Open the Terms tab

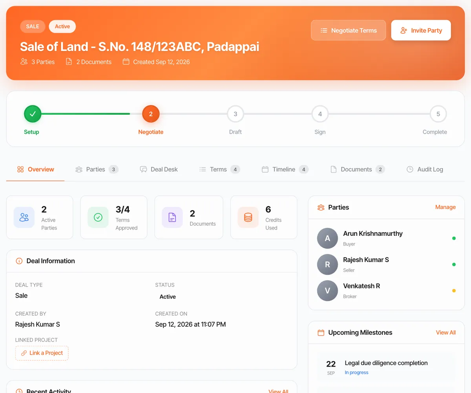click(x=219, y=169)
